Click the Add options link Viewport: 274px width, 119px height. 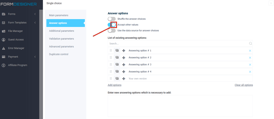pyautogui.click(x=114, y=85)
